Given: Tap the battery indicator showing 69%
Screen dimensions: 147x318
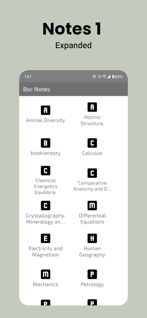Looking at the screenshot, I should coord(117,76).
